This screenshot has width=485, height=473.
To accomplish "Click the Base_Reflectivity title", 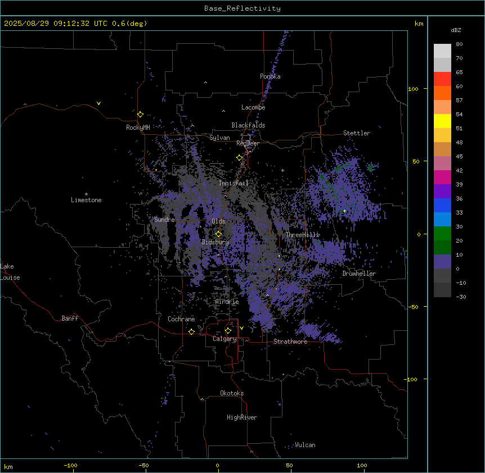I will pos(242,8).
